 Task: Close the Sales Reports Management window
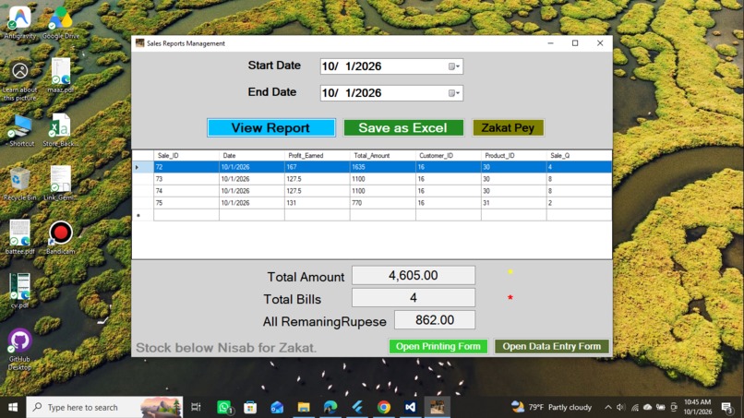(600, 43)
